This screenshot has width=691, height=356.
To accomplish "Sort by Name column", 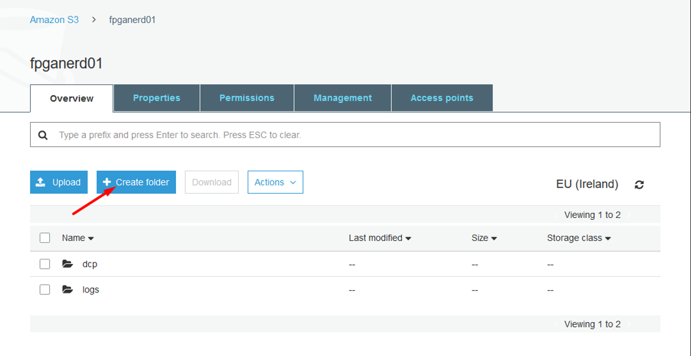I will pos(78,238).
